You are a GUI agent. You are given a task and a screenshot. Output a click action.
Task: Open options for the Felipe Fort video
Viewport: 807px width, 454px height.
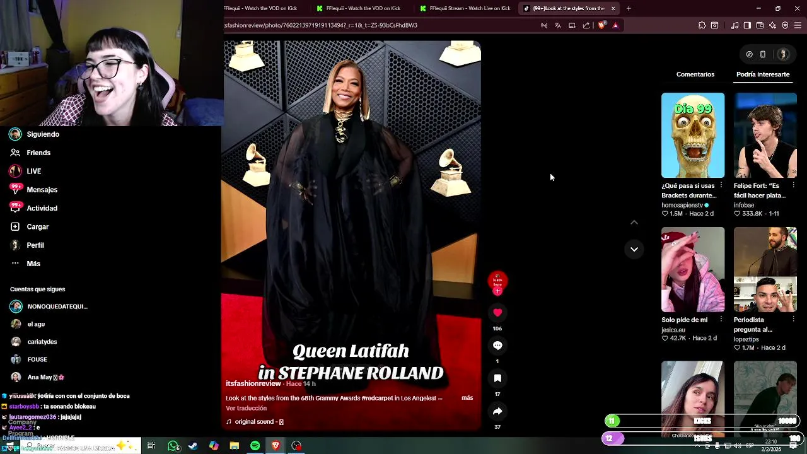coord(794,186)
